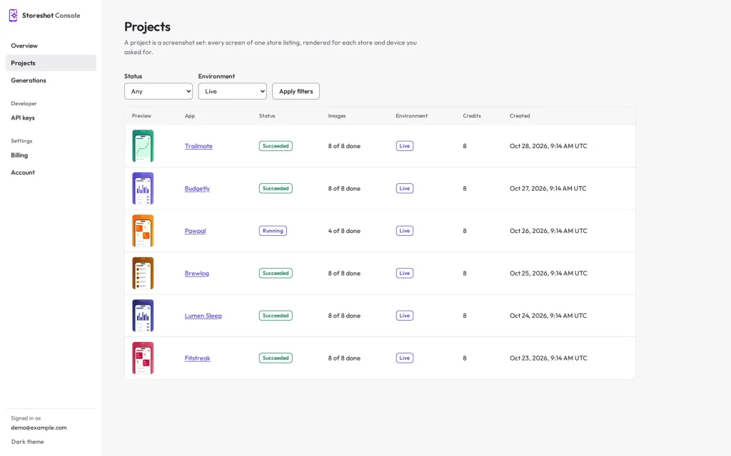Click the 'Oct 25, 2026, 9:14 AM UTC' date
Image resolution: width=731 pixels, height=456 pixels.
pos(548,273)
